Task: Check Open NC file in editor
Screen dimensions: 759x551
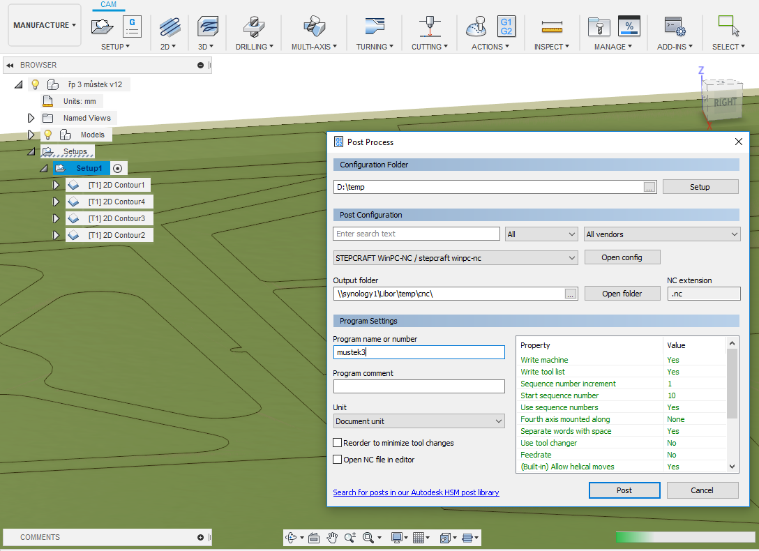Action: 338,460
